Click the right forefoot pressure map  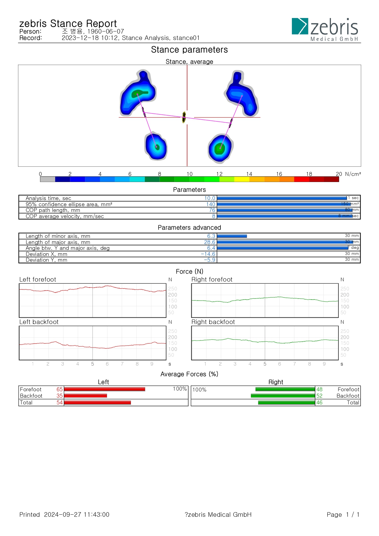click(x=242, y=93)
